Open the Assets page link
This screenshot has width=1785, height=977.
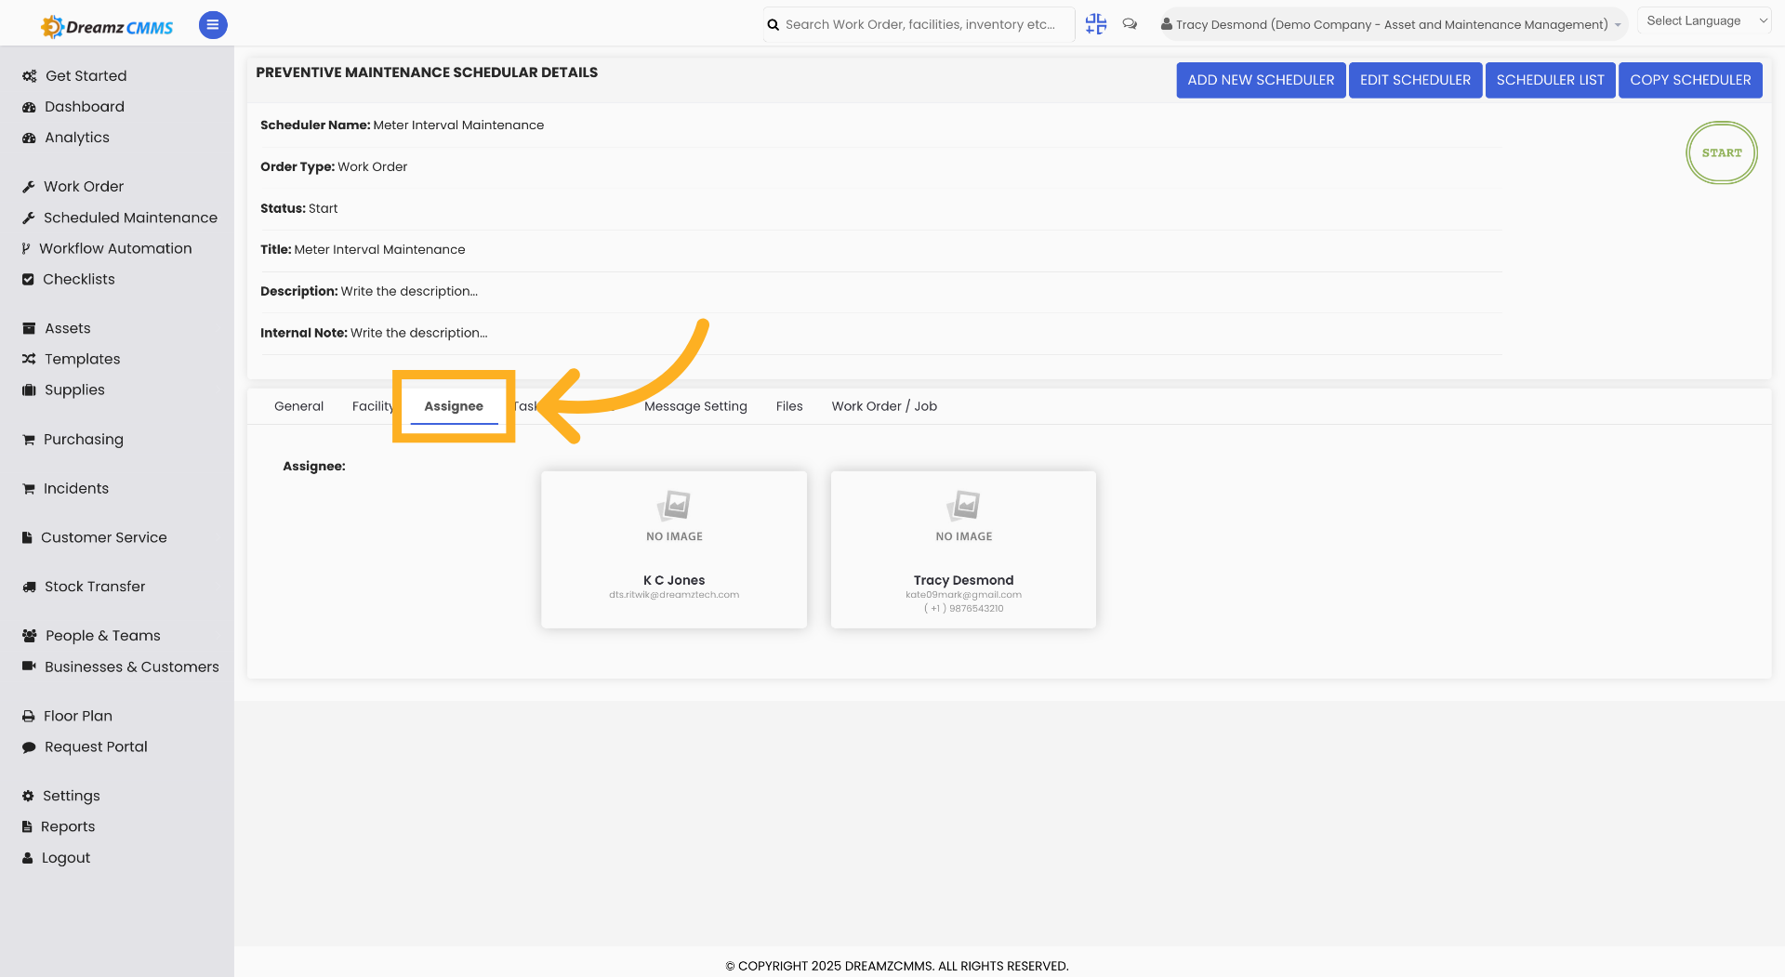tap(68, 328)
